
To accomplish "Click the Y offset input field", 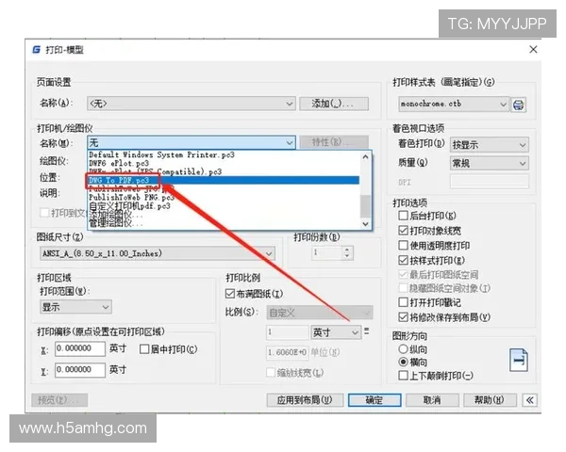I will click(80, 370).
